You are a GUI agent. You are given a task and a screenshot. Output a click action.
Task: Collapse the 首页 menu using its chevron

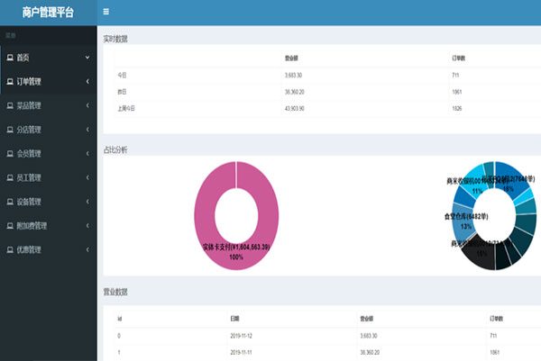click(x=87, y=58)
